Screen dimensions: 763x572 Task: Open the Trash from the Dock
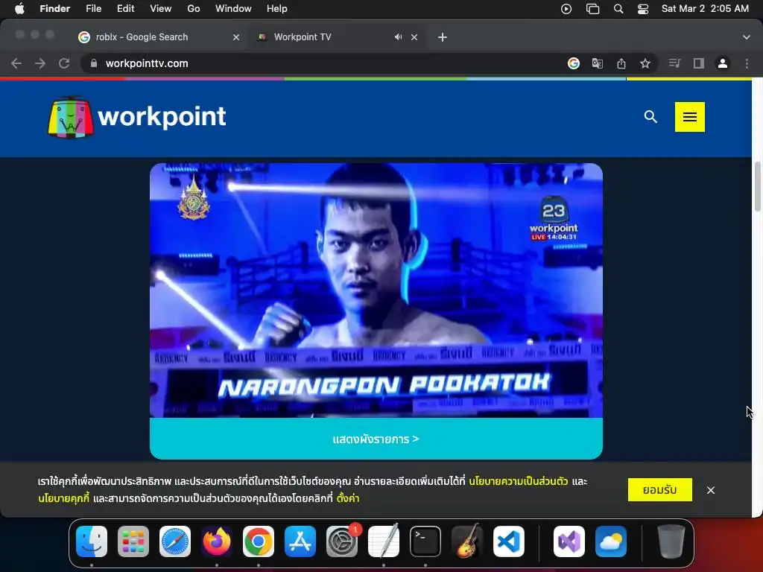pyautogui.click(x=671, y=541)
